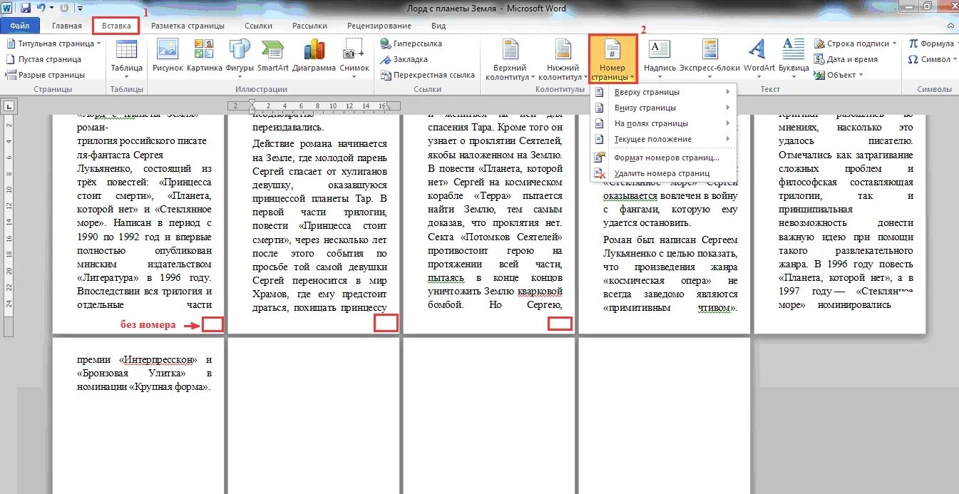Image resolution: width=959 pixels, height=494 pixels.
Task: Click the text "переиздавались." on second page
Action: coord(288,128)
